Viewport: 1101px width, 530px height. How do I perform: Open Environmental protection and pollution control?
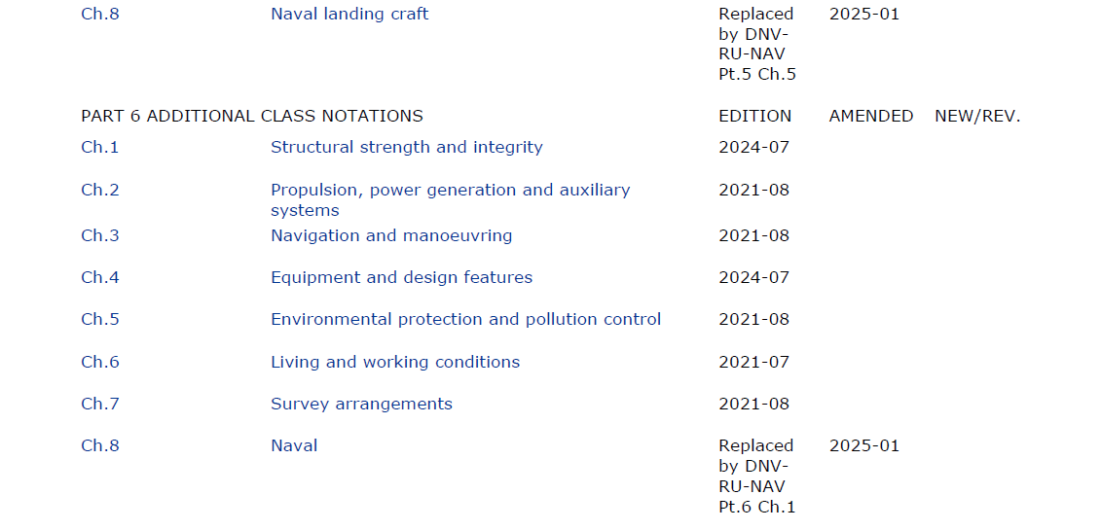(x=465, y=320)
